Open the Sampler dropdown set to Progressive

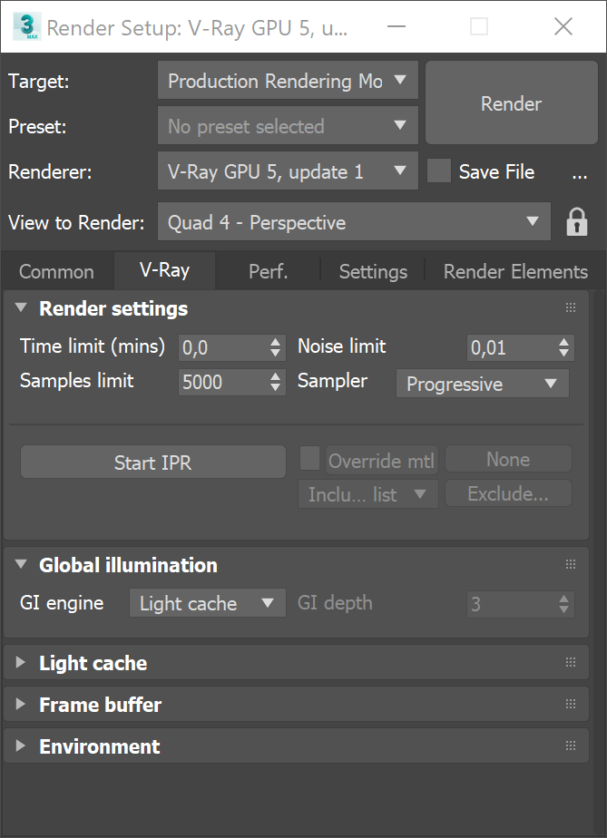pyautogui.click(x=482, y=384)
